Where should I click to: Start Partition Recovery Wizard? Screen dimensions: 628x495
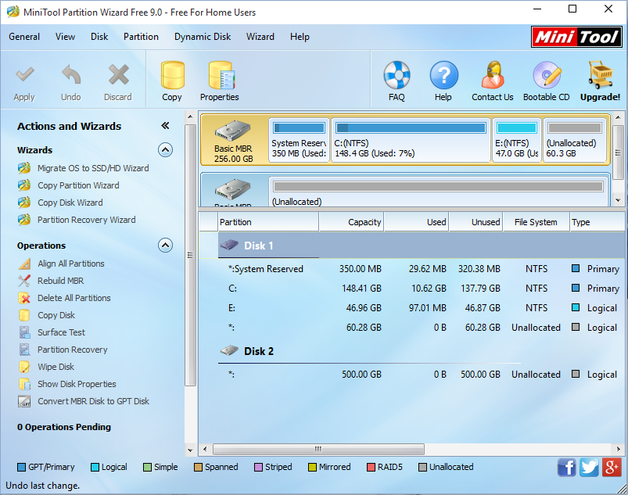(87, 220)
